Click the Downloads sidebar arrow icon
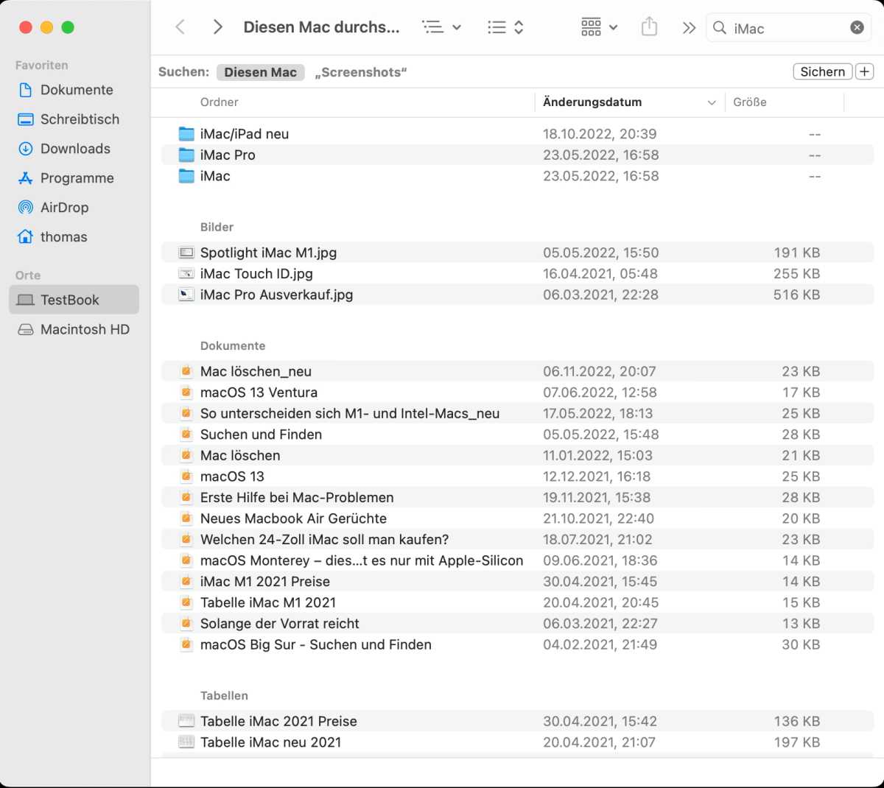This screenshot has height=788, width=884. (25, 149)
